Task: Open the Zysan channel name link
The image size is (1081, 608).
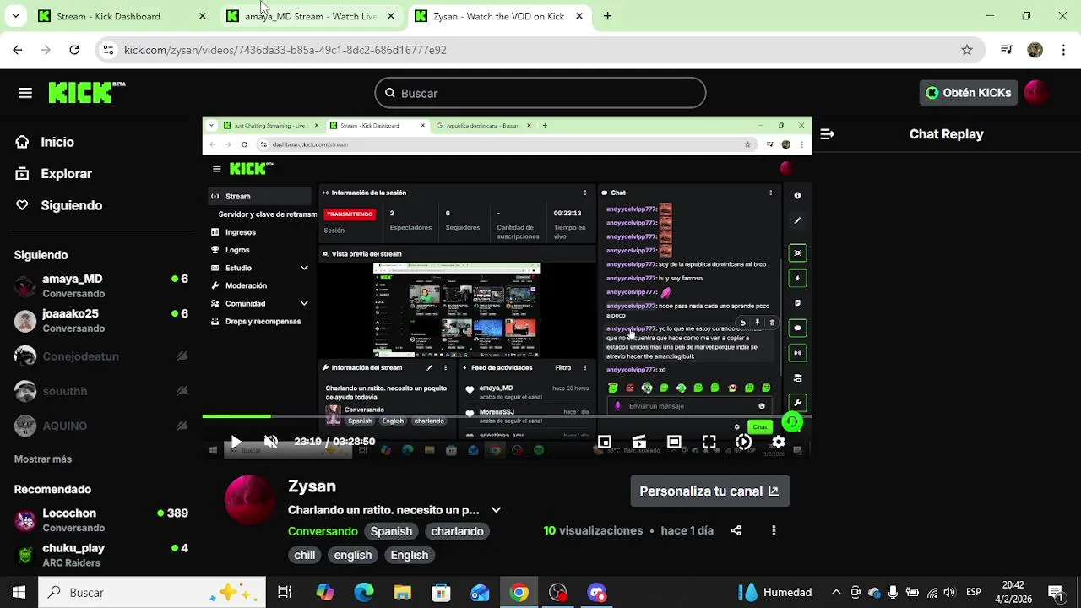Action: [x=312, y=486]
